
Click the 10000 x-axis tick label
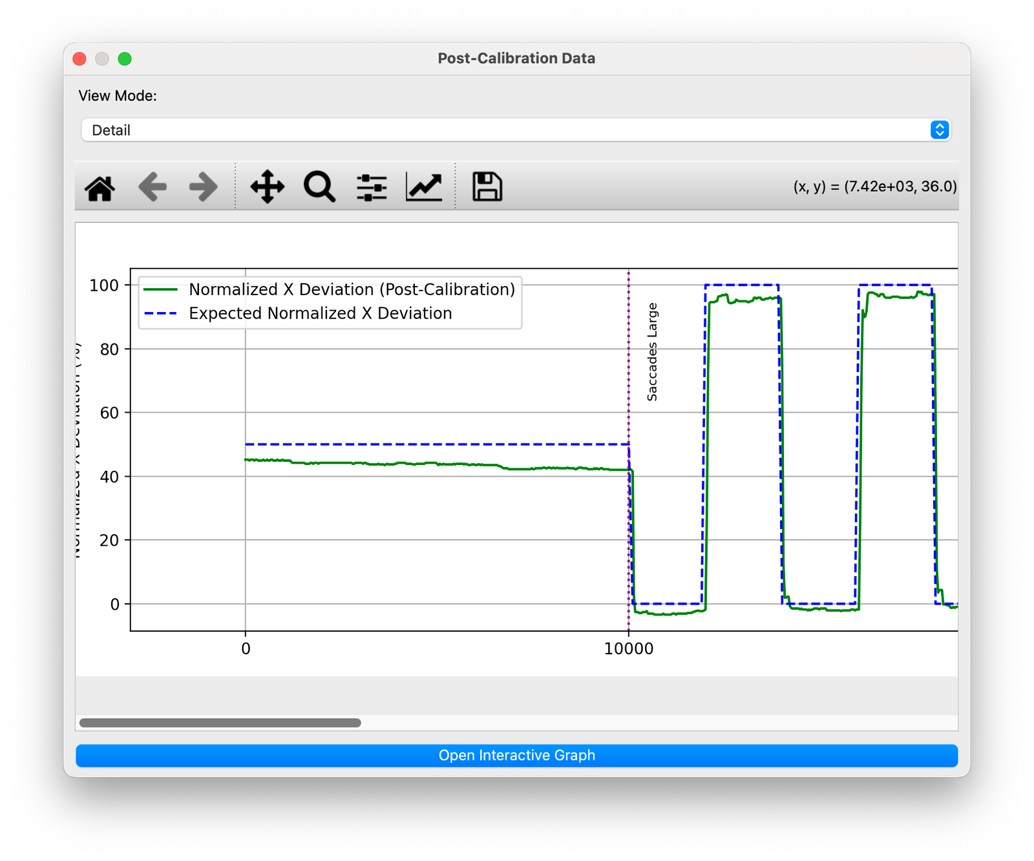(x=629, y=648)
